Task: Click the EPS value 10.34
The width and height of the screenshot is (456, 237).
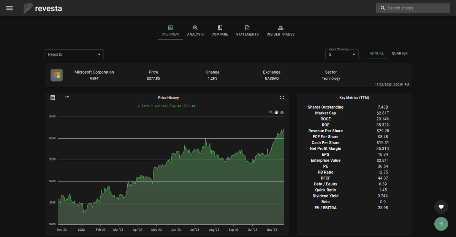Action: click(x=383, y=155)
